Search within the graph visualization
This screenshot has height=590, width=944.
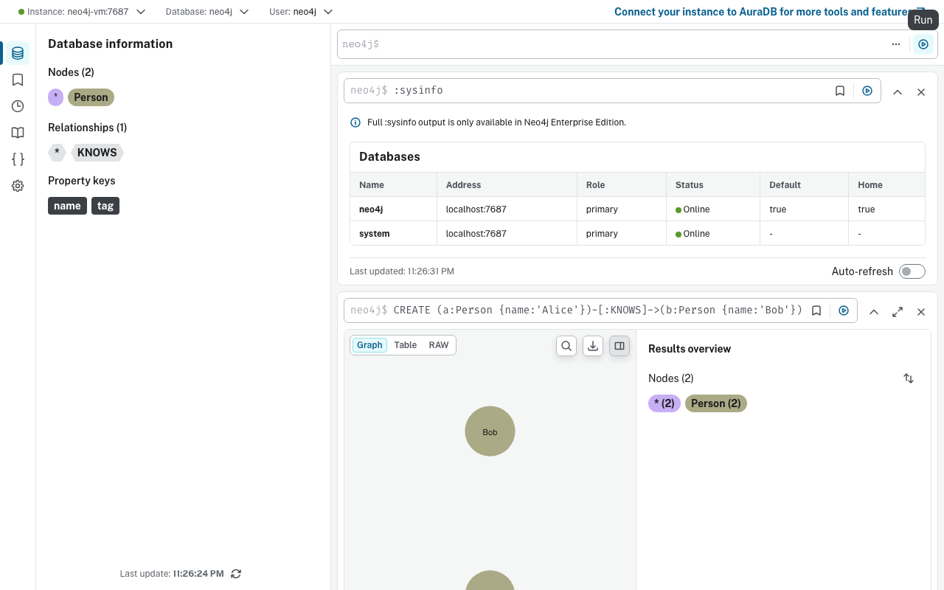(x=566, y=346)
